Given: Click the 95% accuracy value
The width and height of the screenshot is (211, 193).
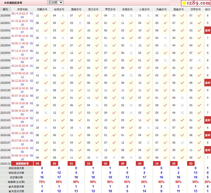Looking at the screenshot, I should 195,182.
